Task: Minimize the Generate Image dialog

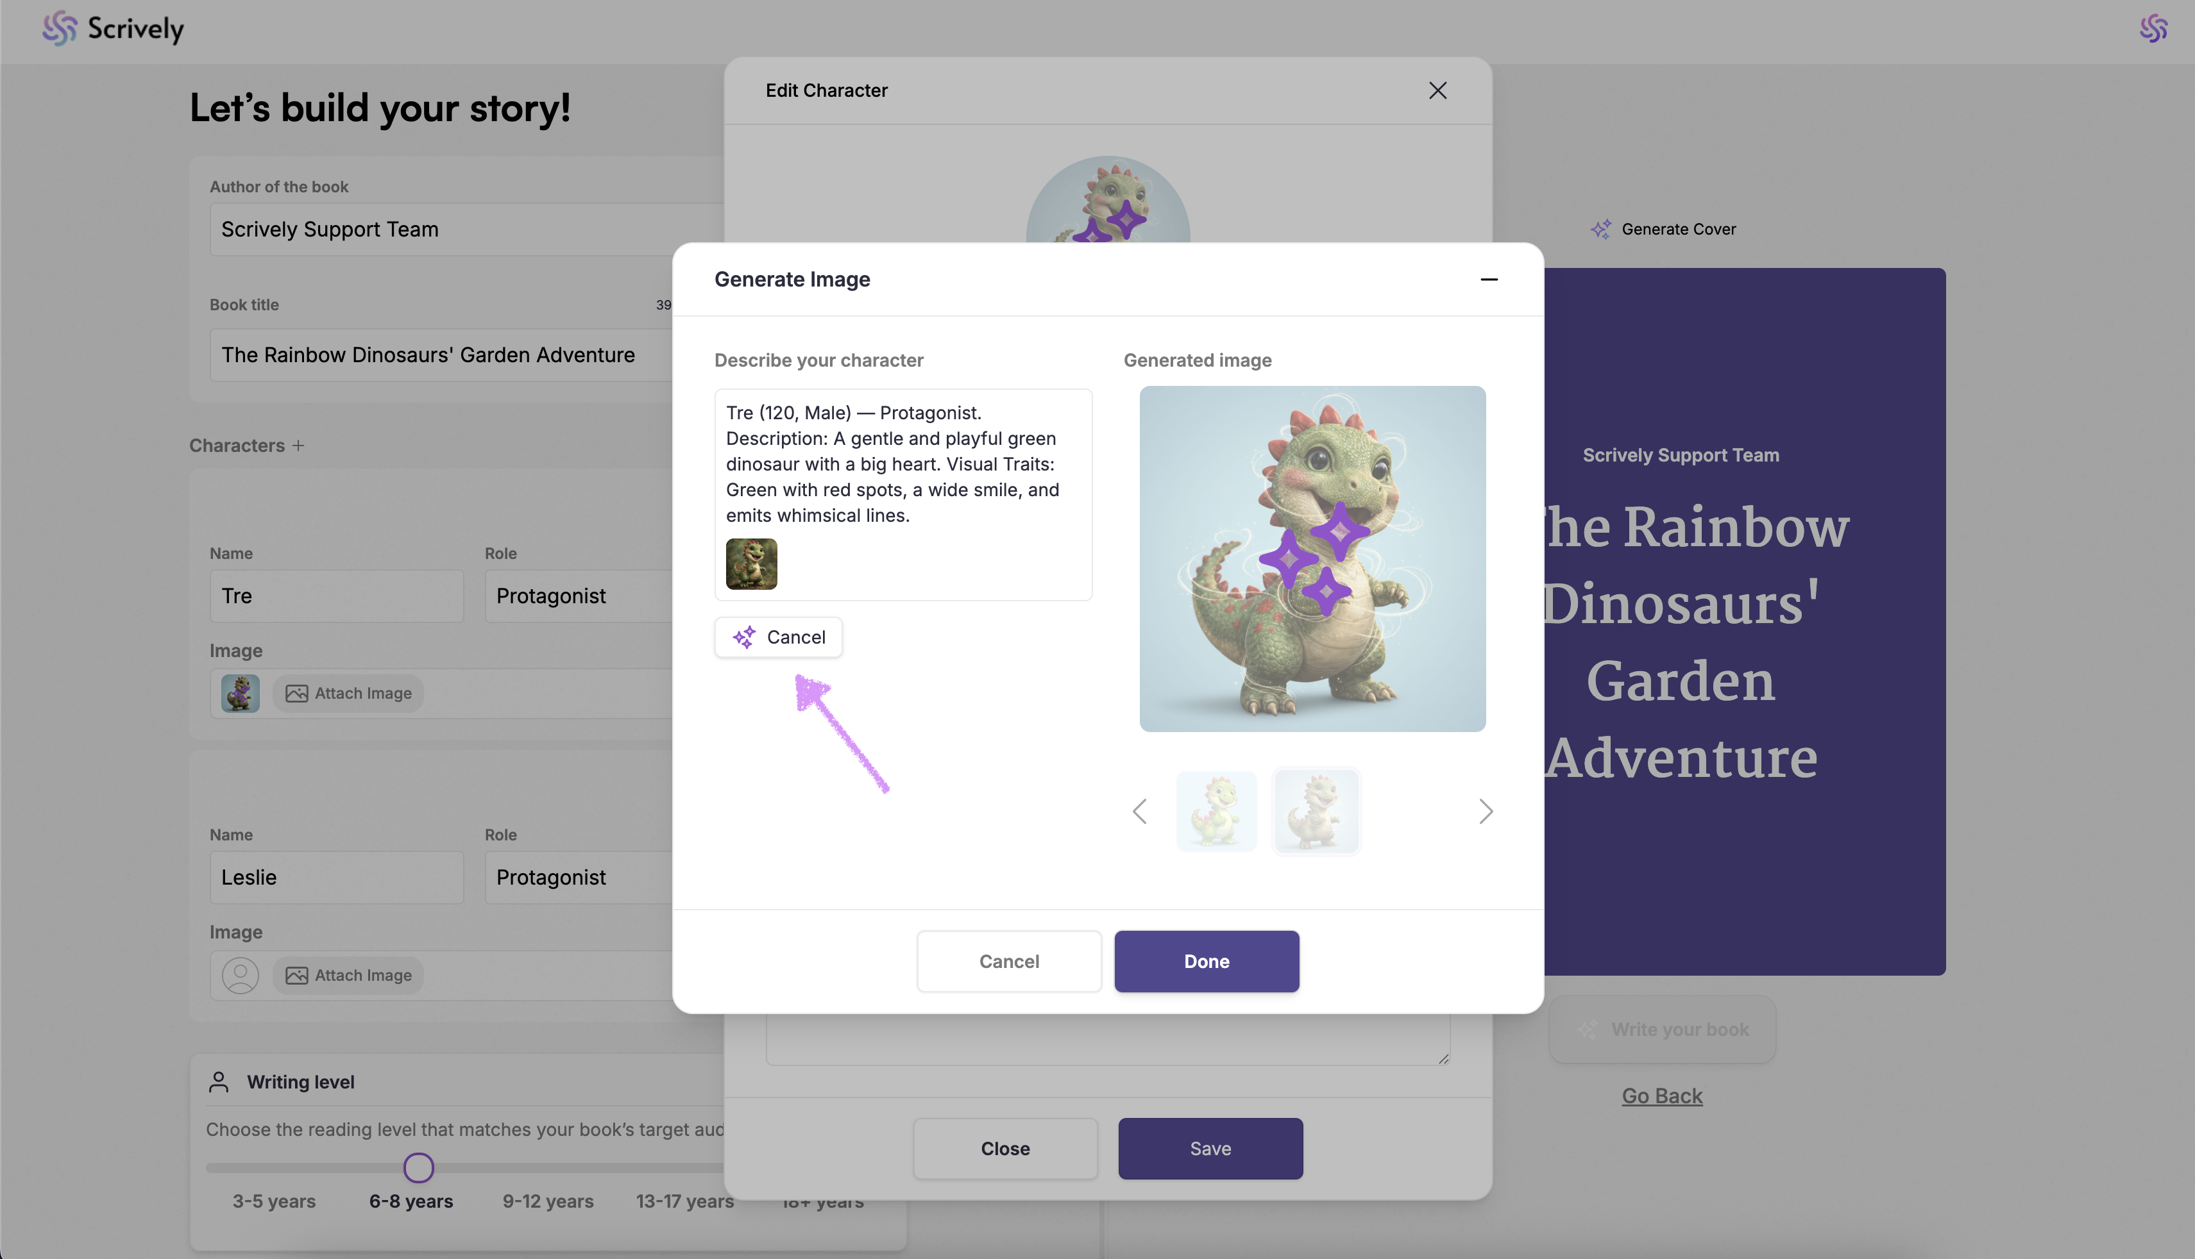Action: click(x=1488, y=279)
